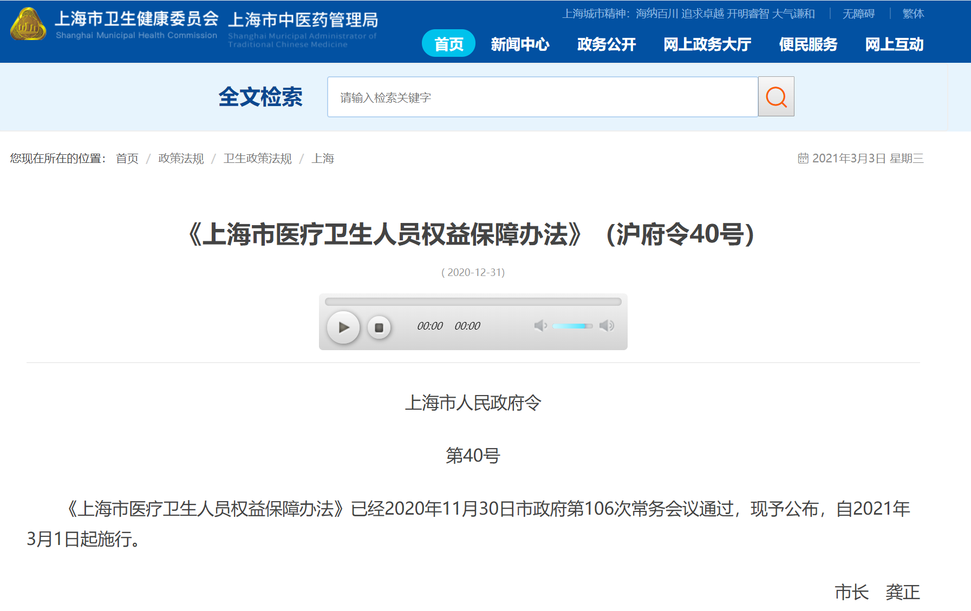
Task: Open the 政务公开 menu
Action: pos(607,44)
